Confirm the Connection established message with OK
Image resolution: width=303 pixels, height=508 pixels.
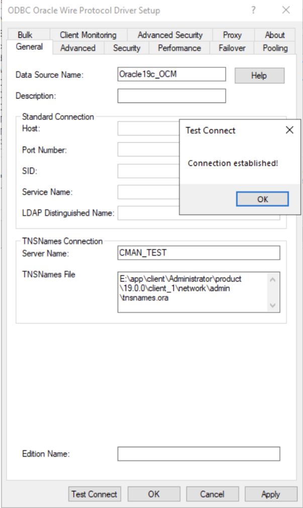tap(262, 199)
